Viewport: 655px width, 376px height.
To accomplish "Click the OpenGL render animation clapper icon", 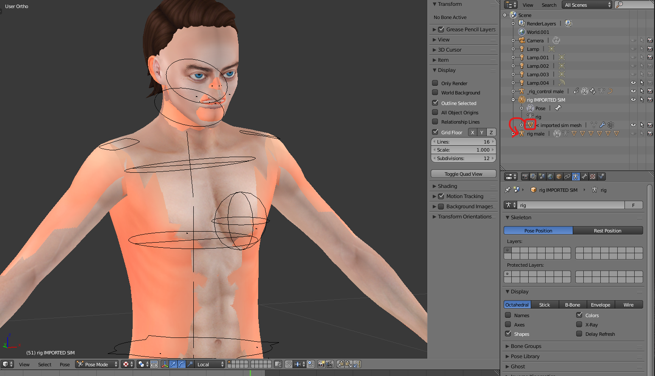I will pos(329,364).
